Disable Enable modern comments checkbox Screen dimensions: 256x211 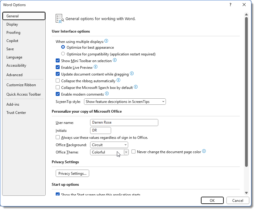[58, 94]
